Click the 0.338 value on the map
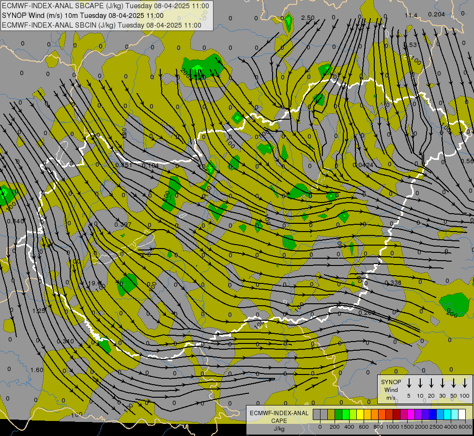The image size is (474, 436). coord(393,282)
